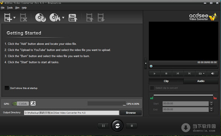
Task: Open the disc copy icon in toolbar
Action: click(x=41, y=18)
